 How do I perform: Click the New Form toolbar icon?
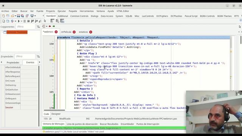[8, 16]
